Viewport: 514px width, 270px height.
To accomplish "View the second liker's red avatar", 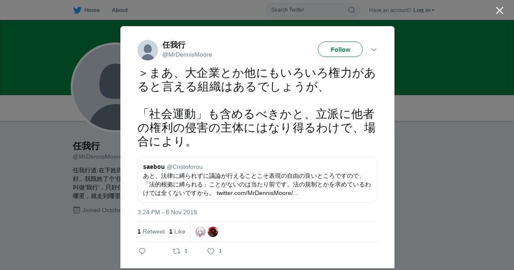I will 213,232.
